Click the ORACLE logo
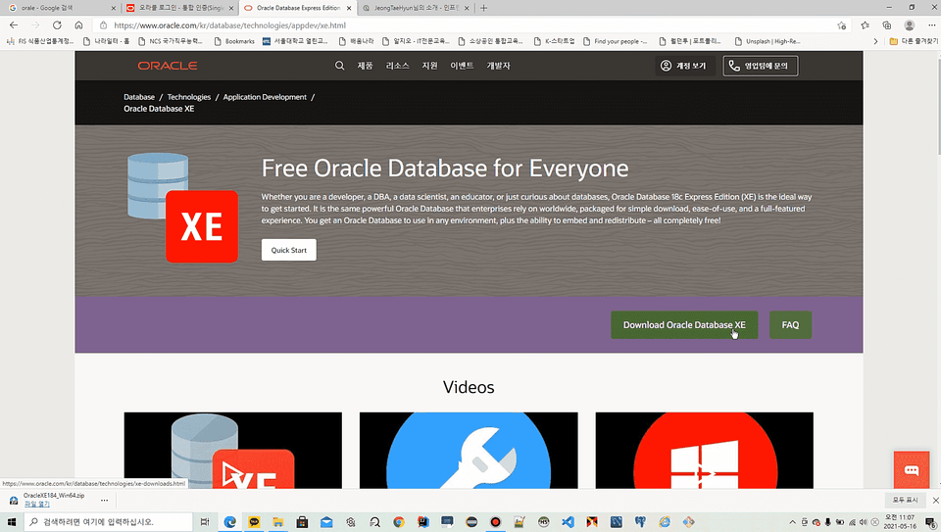This screenshot has width=941, height=532. [x=168, y=66]
